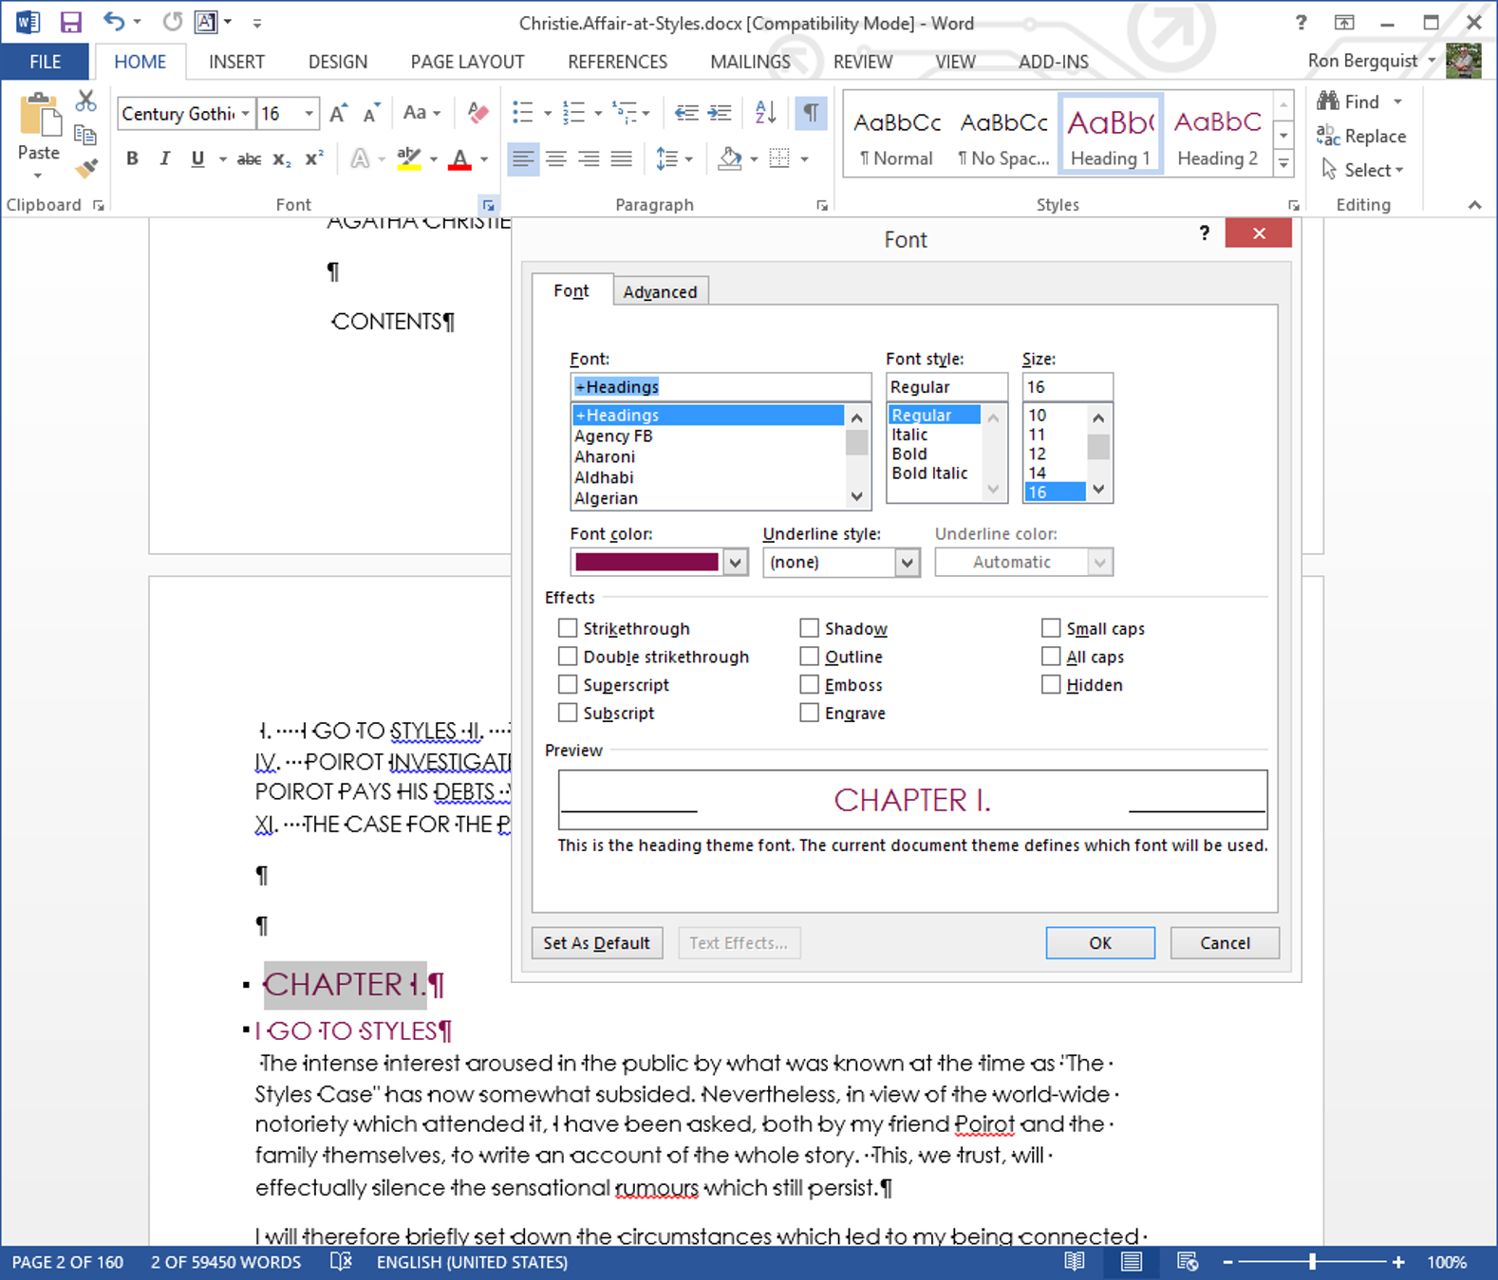Expand the Underline style dropdown

click(x=908, y=563)
